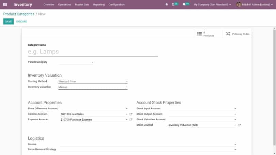Open the activities clock icon
Screen dimensions: 276x155
174,5
